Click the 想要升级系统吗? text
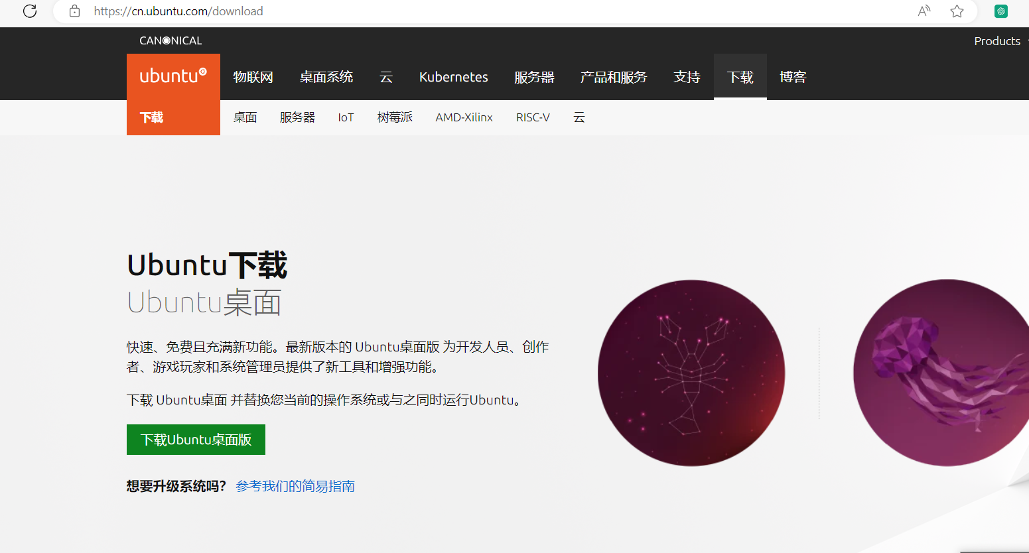 pyautogui.click(x=176, y=486)
